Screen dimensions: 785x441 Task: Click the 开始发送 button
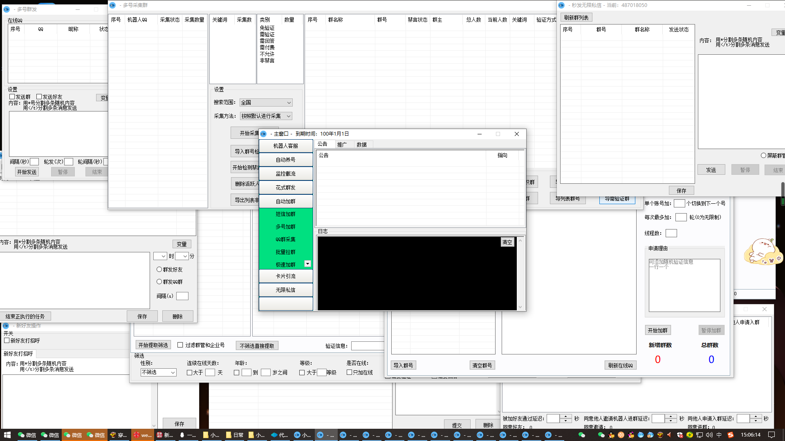coord(27,172)
